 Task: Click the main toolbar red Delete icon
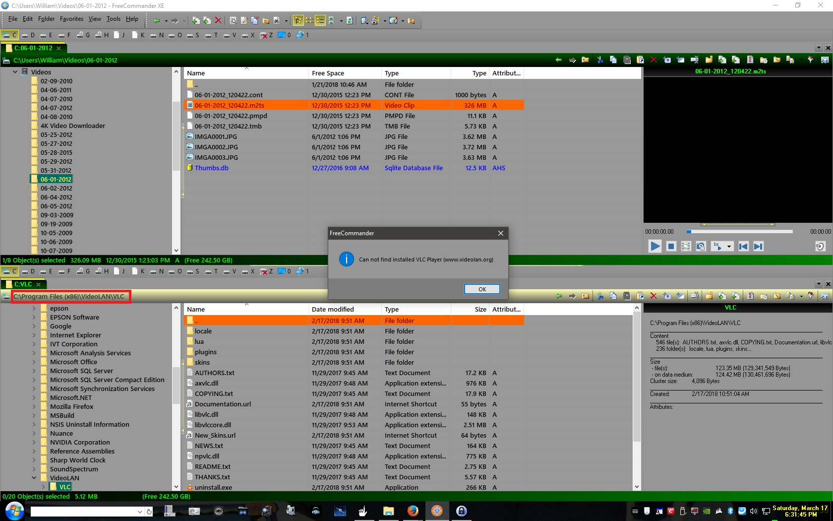[218, 21]
